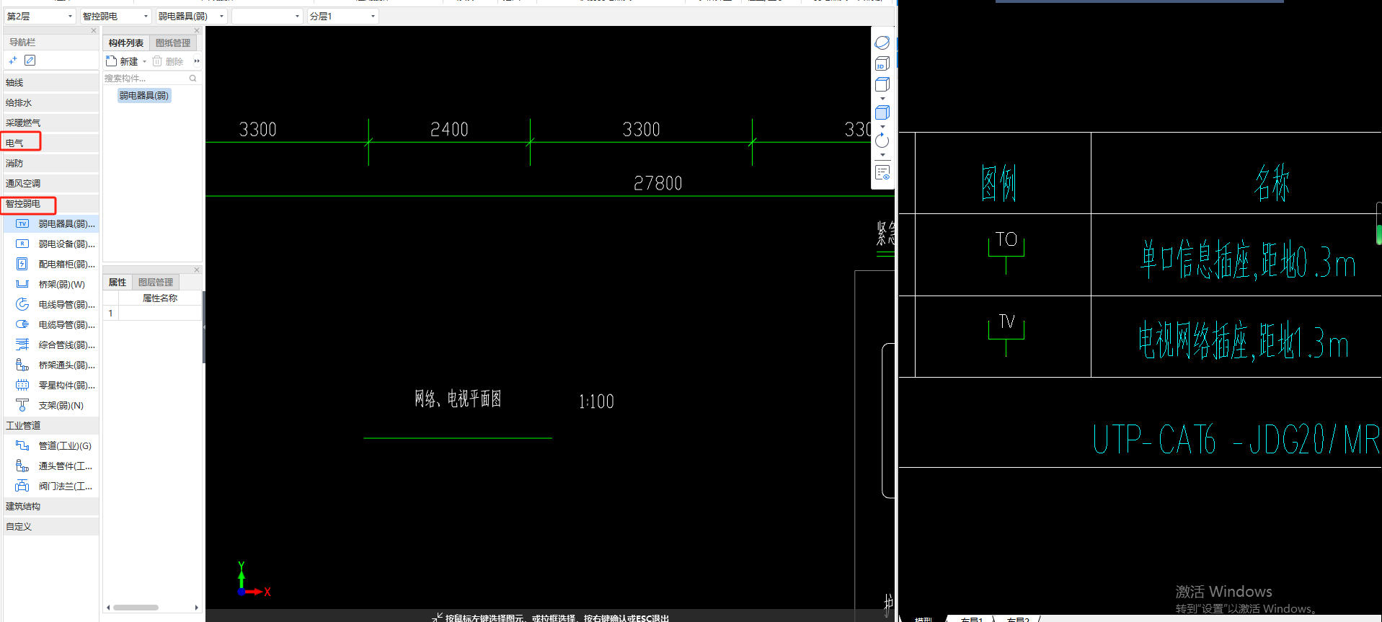Open the 新建 button dropdown arrow
Viewport: 1382px width, 622px height.
point(144,62)
